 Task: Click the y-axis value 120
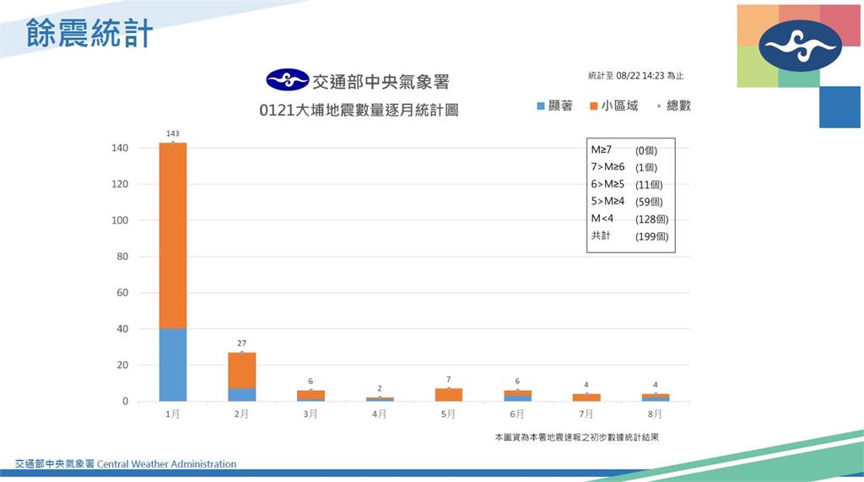coord(120,184)
